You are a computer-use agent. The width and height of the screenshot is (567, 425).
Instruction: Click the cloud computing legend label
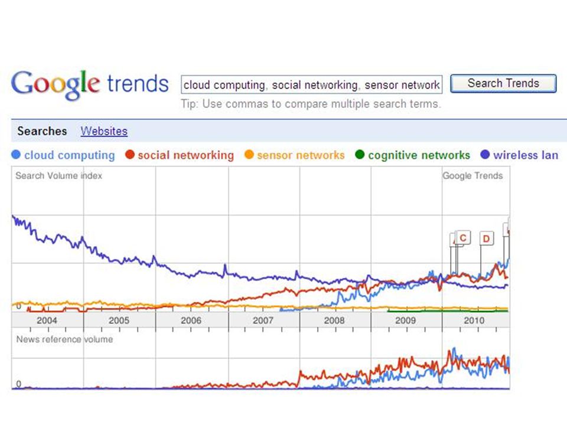point(70,155)
